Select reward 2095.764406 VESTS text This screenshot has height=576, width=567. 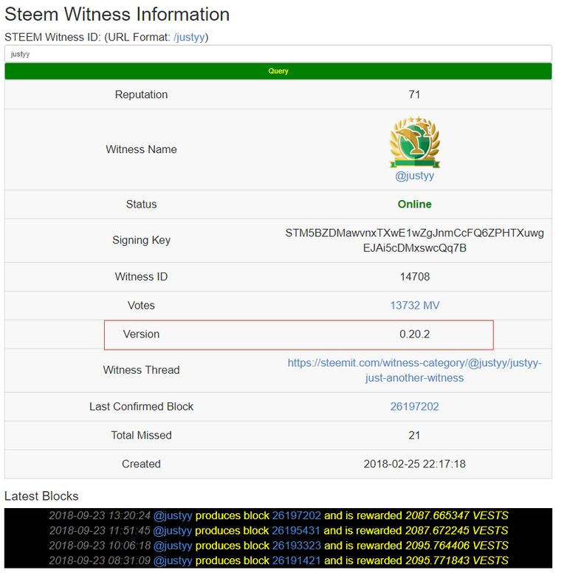457,546
